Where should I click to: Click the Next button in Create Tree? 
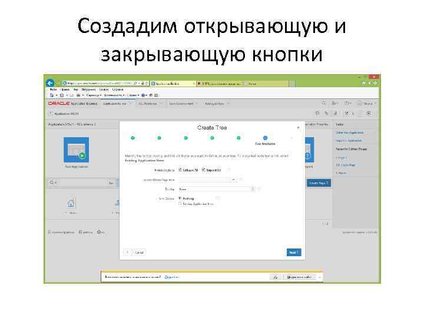(x=294, y=252)
